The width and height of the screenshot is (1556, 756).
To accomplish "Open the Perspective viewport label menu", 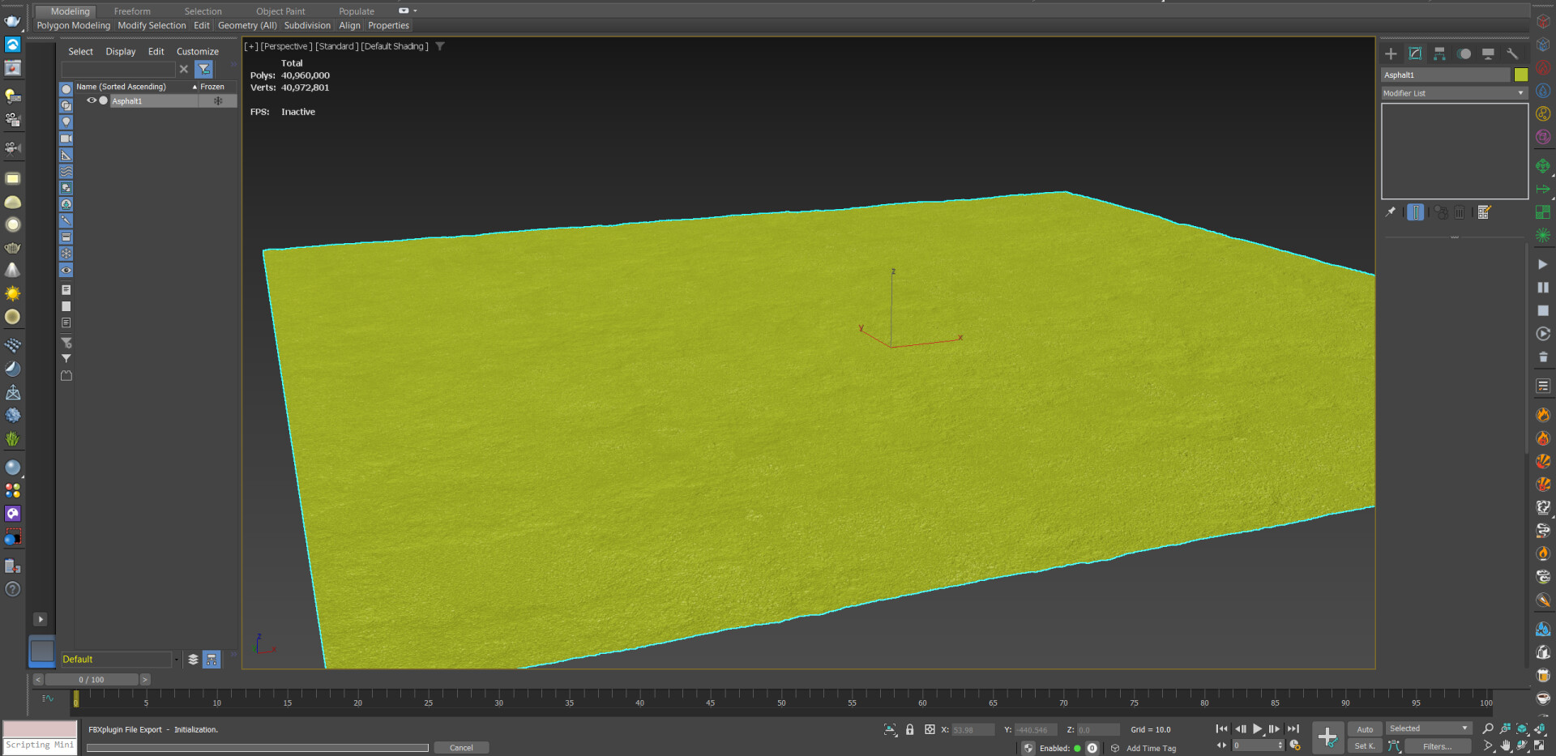I will (284, 46).
